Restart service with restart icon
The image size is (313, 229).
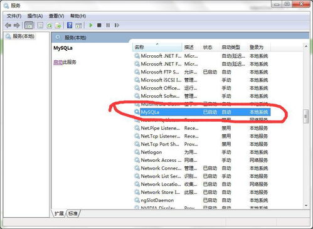[x=117, y=25]
